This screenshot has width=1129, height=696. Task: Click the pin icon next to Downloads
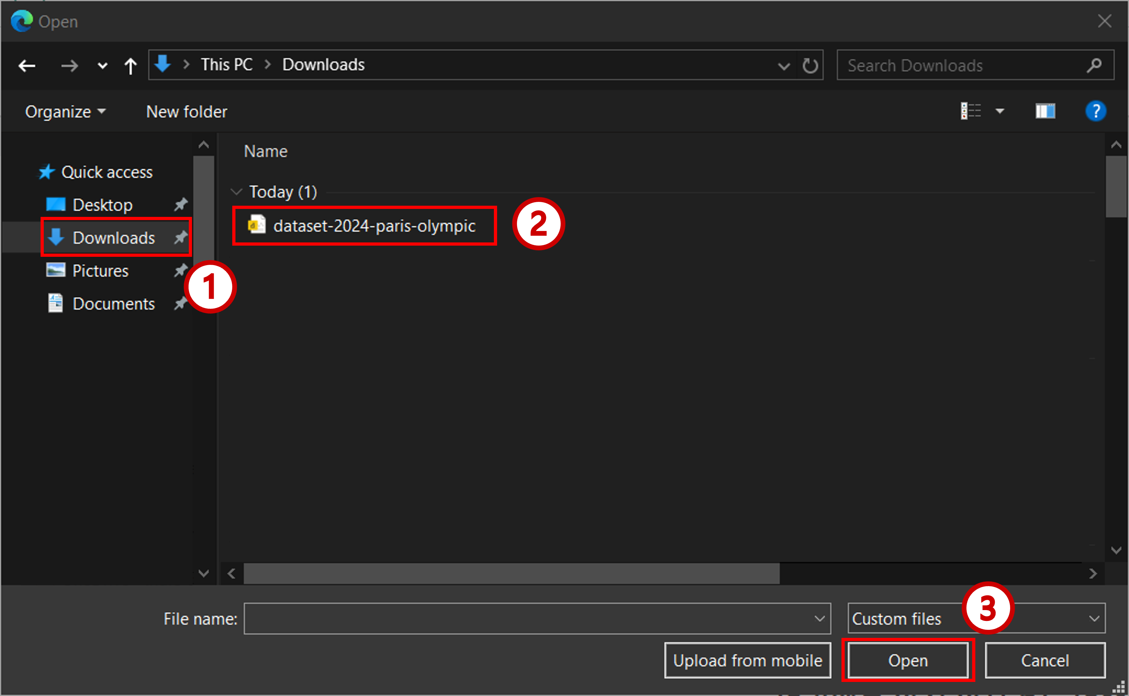[x=181, y=238]
